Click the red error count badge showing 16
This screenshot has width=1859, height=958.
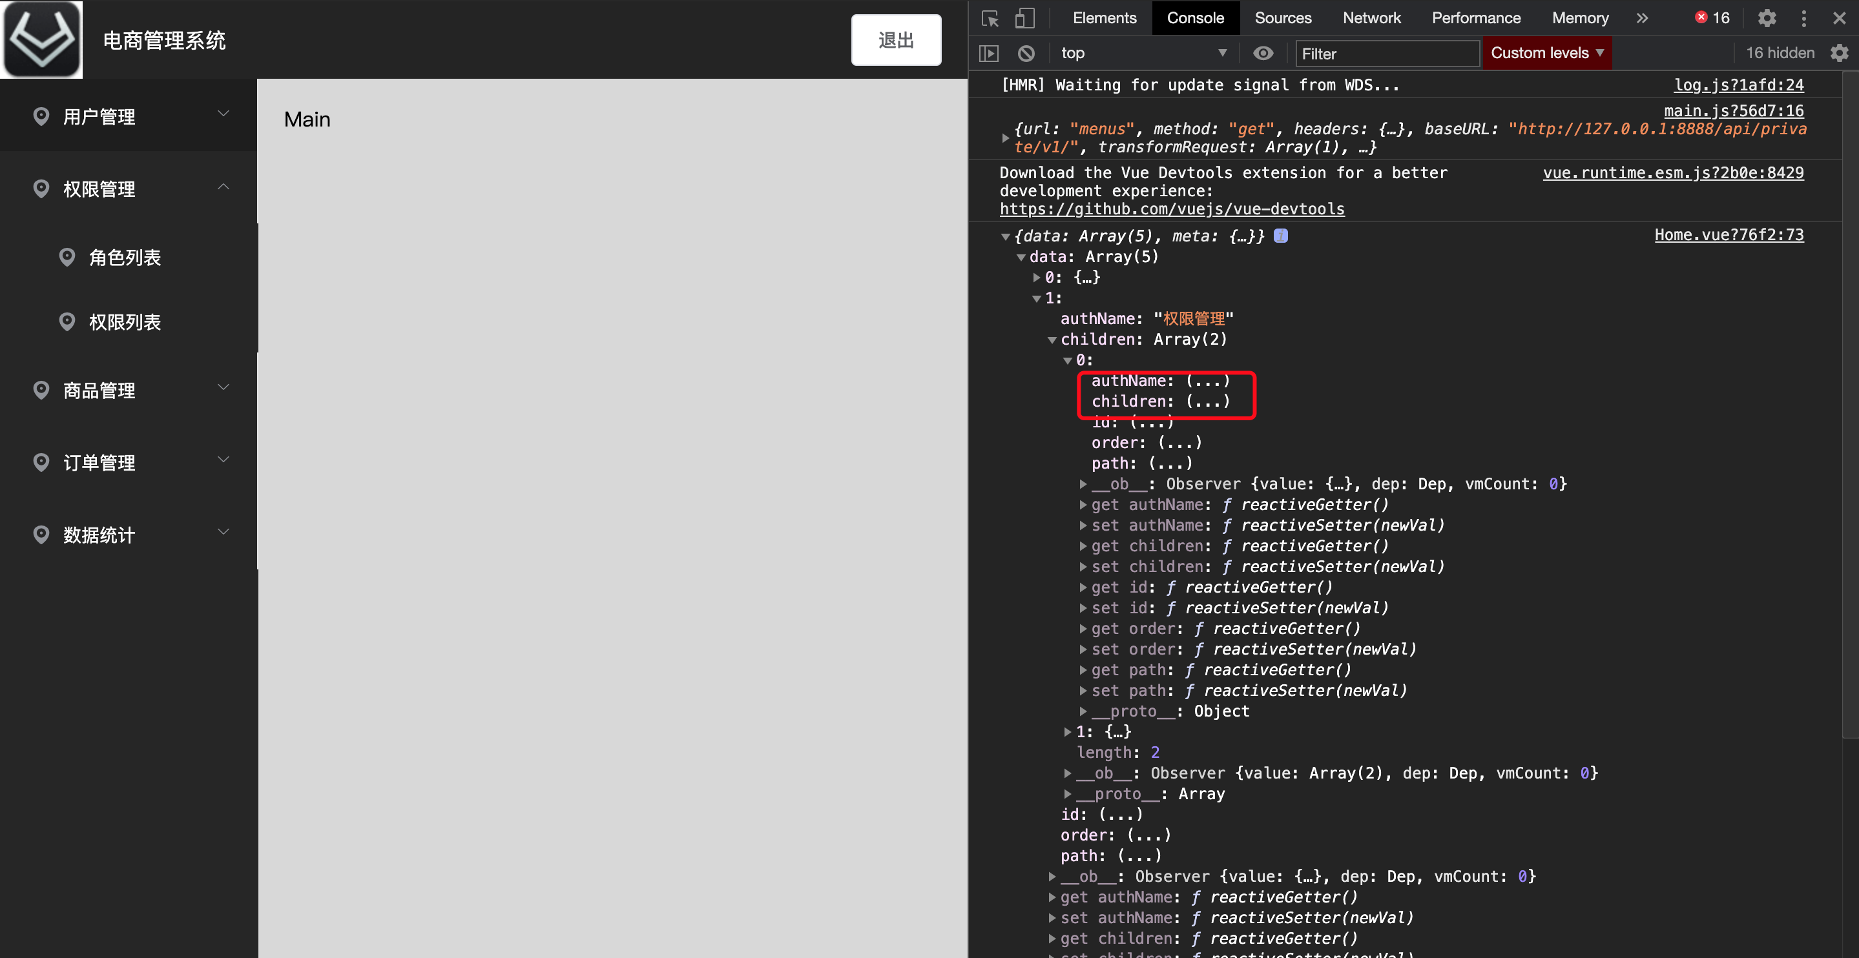pyautogui.click(x=1712, y=18)
